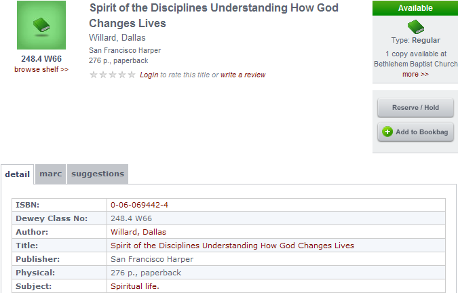
Task: Open the browse shelf link
Action: pos(41,69)
